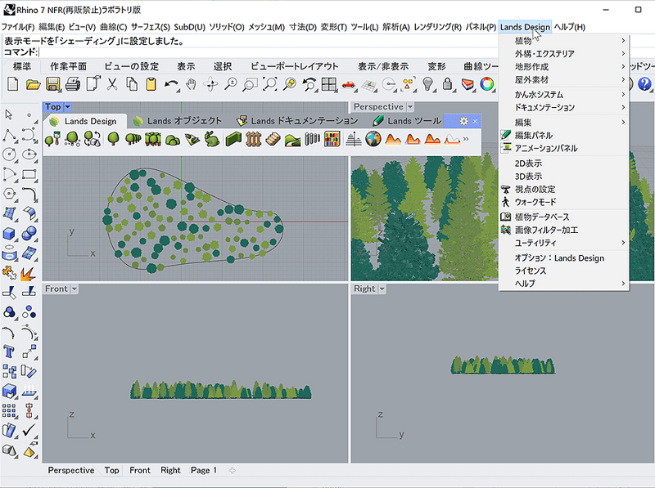Select the 2D表示 menu entry

point(564,163)
